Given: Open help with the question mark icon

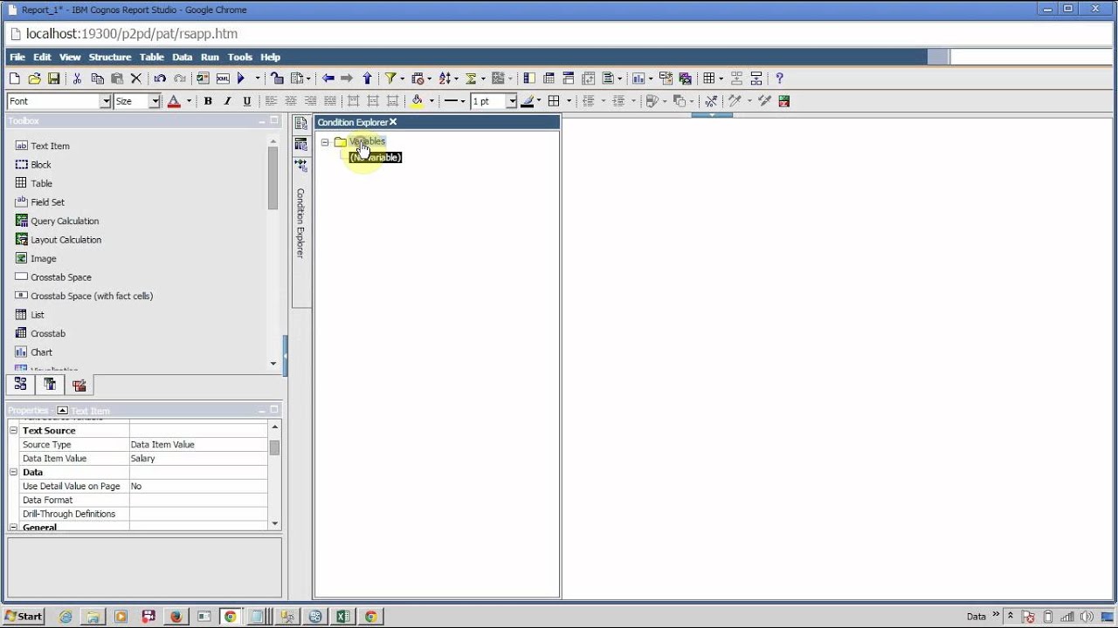Looking at the screenshot, I should pyautogui.click(x=779, y=78).
